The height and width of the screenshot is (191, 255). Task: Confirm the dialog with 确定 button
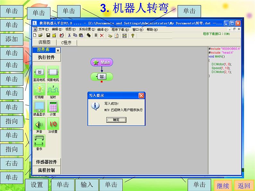coord(116,120)
